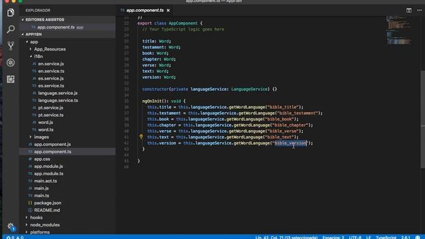Open the Extensions view in activity bar
425x239 pixels.
pos(11,79)
